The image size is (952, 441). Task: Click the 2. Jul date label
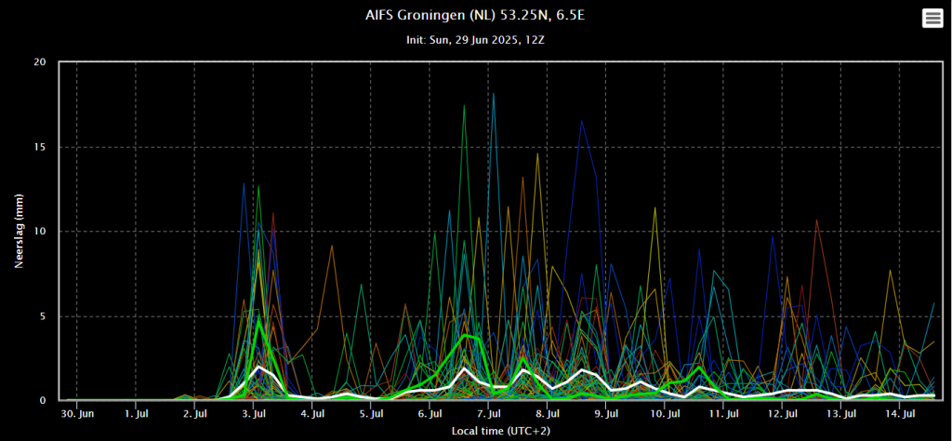tap(195, 414)
